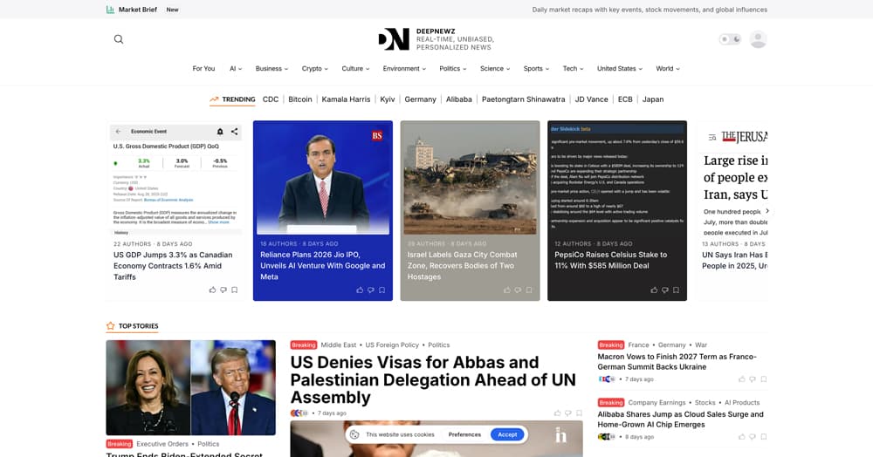The height and width of the screenshot is (457, 873).
Task: Like the Israel Gaza City card
Action: [x=506, y=290]
